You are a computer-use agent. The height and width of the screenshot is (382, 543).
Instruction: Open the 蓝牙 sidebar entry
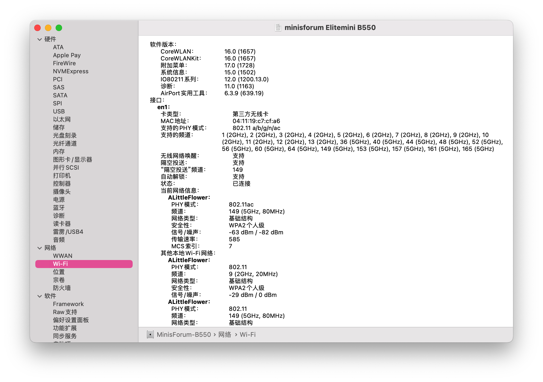[x=59, y=208]
